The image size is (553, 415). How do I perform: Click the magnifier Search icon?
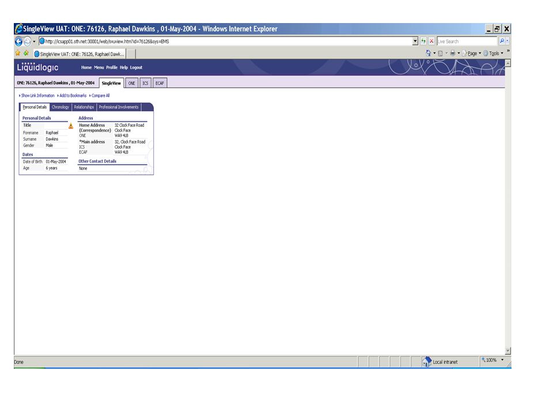pos(502,41)
